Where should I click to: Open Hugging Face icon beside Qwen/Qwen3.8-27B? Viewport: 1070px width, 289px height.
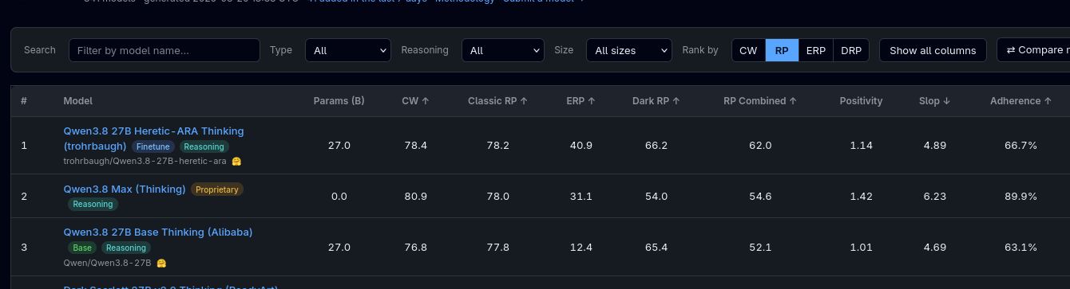point(161,263)
